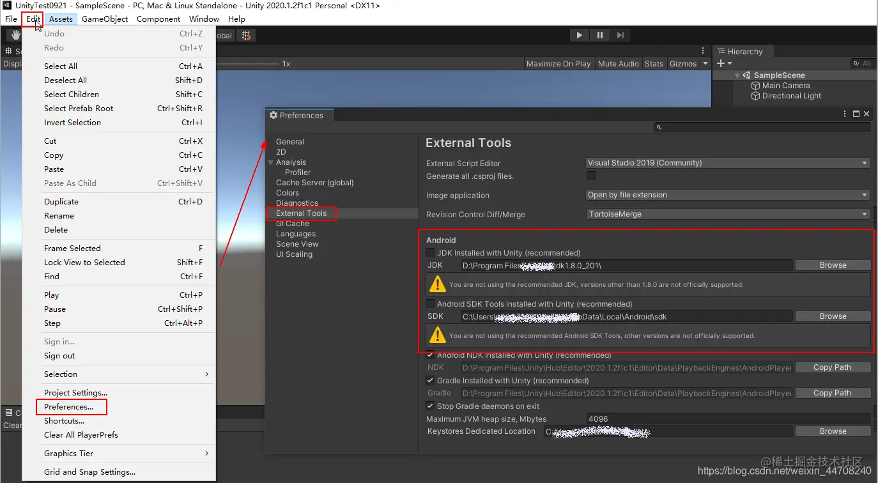Viewport: 878px width, 483px height.
Task: Click Browse next to JDK path
Action: (x=833, y=264)
